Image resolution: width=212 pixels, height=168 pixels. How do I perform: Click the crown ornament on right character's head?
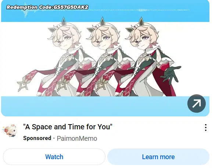click(141, 22)
